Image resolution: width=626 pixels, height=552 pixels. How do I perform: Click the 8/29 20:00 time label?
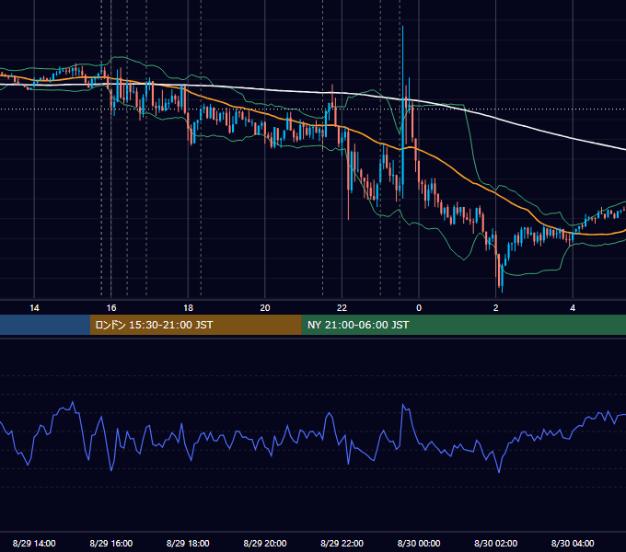[265, 543]
